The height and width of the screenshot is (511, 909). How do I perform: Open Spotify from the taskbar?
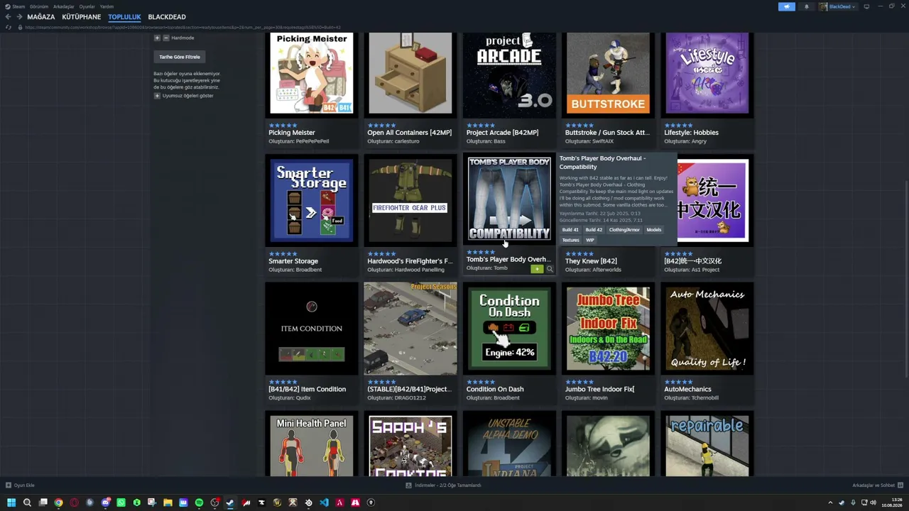[199, 502]
